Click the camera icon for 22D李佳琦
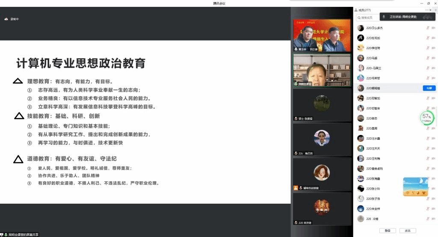 tap(434, 48)
